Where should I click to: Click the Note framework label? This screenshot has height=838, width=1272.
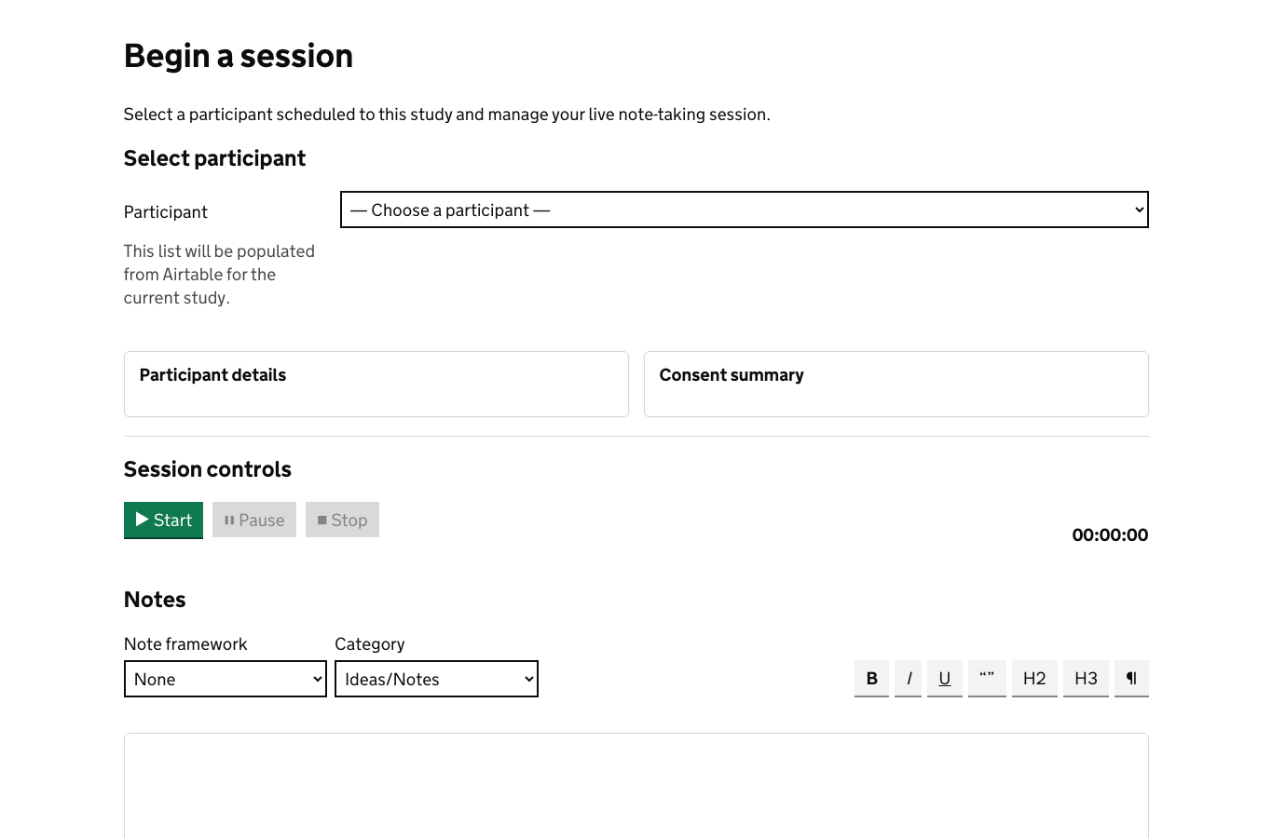185,644
